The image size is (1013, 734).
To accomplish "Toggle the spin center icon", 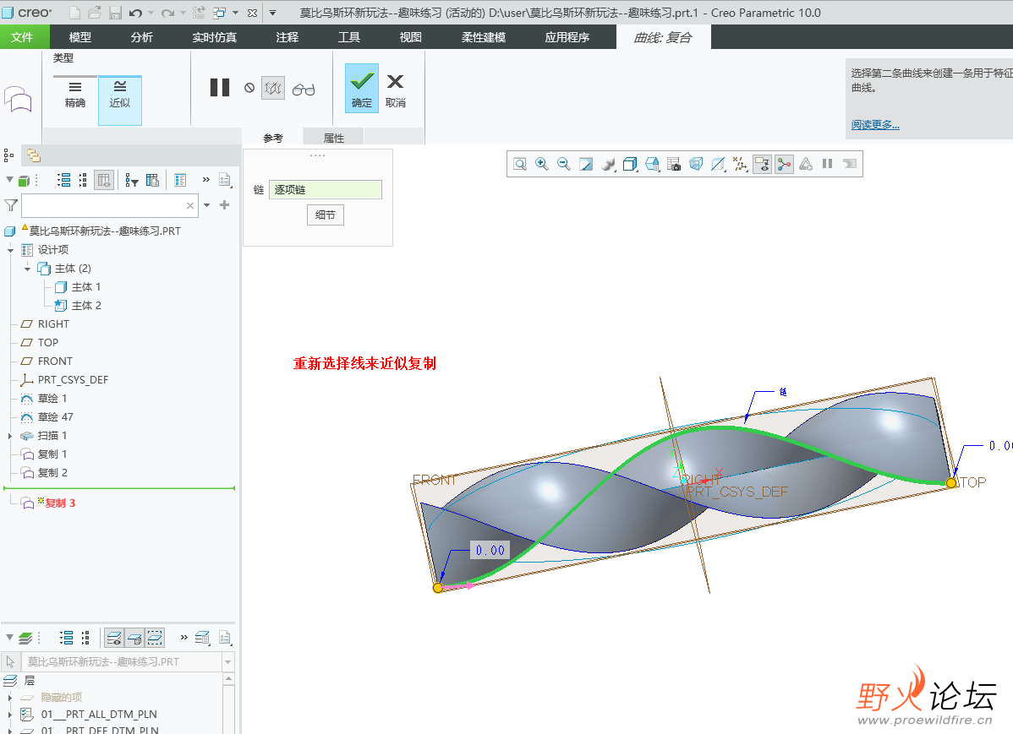I will (x=785, y=164).
